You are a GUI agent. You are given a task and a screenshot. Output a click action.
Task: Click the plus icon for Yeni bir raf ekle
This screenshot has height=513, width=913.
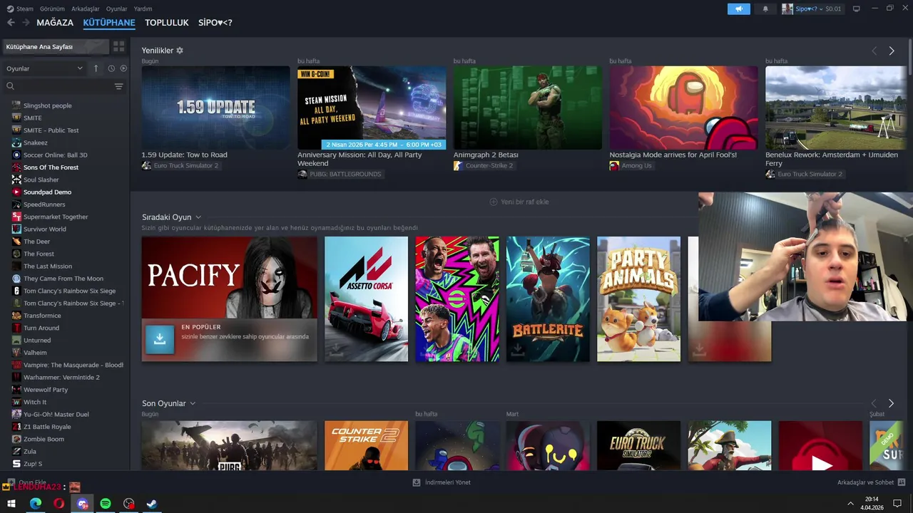[x=493, y=202]
